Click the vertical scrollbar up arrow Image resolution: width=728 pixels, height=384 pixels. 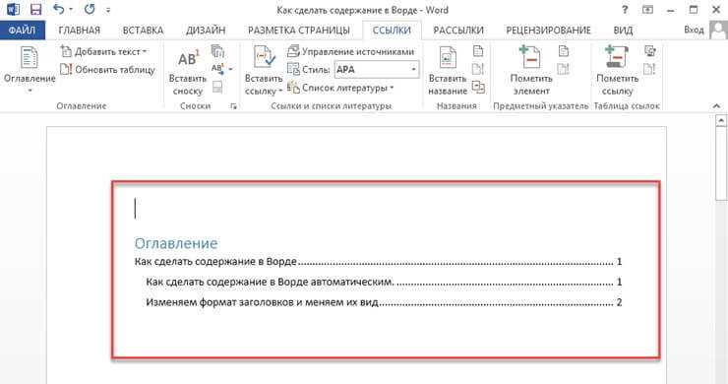(721, 121)
